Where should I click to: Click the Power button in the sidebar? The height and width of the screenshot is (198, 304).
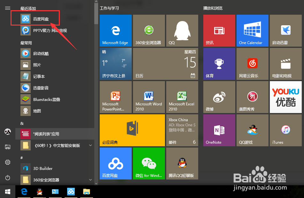click(x=8, y=178)
